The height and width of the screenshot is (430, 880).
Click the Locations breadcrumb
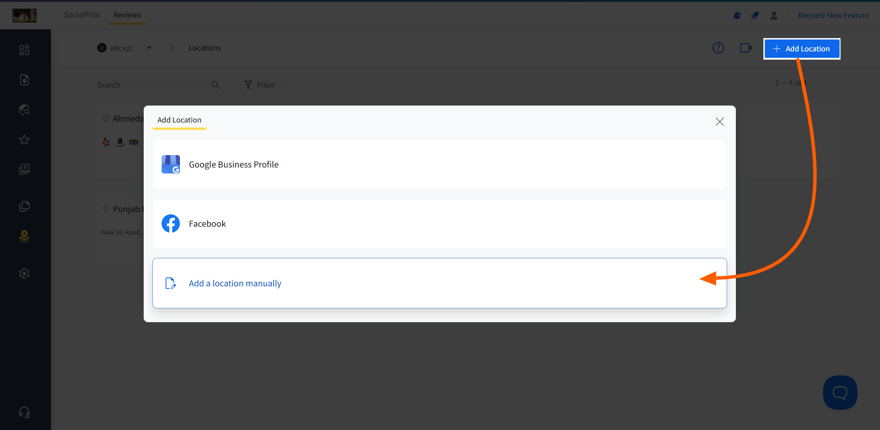205,48
